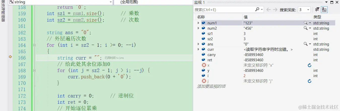Open text visualizer magnifier for num2
The width and height of the screenshot is (340, 111).
[305, 28]
